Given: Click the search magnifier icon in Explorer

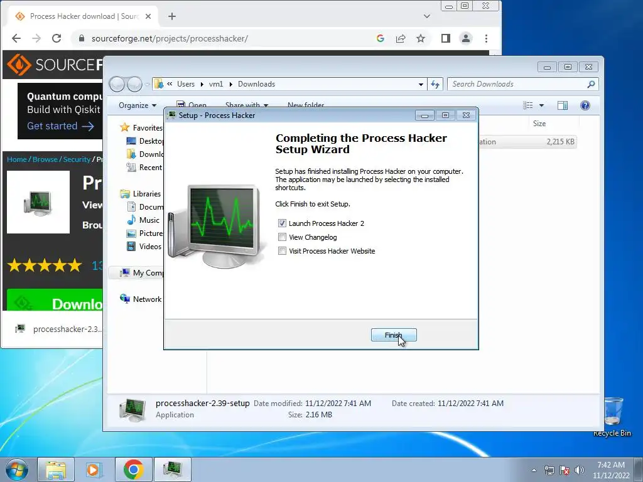Looking at the screenshot, I should point(591,84).
